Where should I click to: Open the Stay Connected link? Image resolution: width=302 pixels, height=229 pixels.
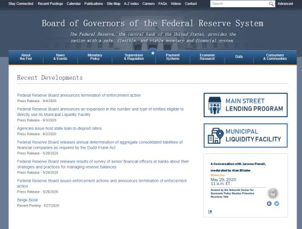[21, 4]
